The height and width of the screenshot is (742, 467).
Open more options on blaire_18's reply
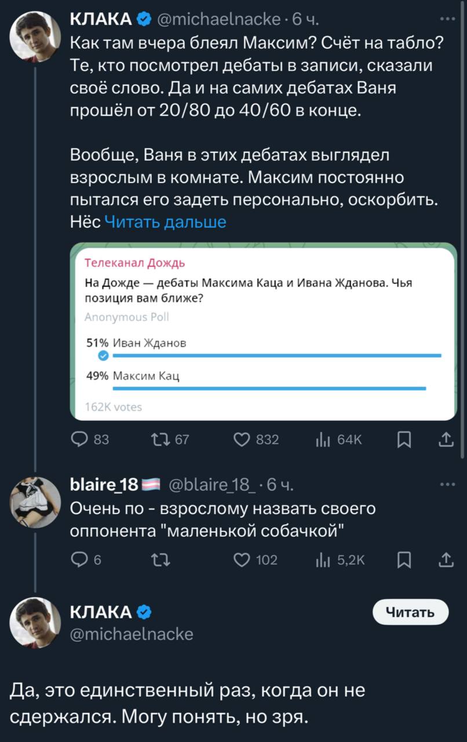[448, 484]
